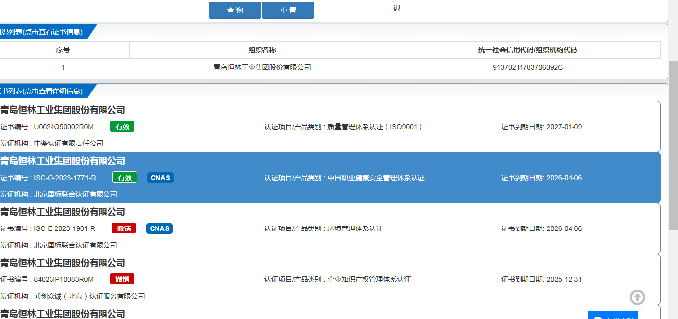Click the 统一社会信用代码/组织机构代码 column header

pos(527,50)
